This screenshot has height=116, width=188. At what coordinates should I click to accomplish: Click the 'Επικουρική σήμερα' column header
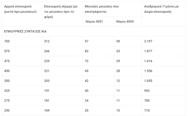point(61,12)
